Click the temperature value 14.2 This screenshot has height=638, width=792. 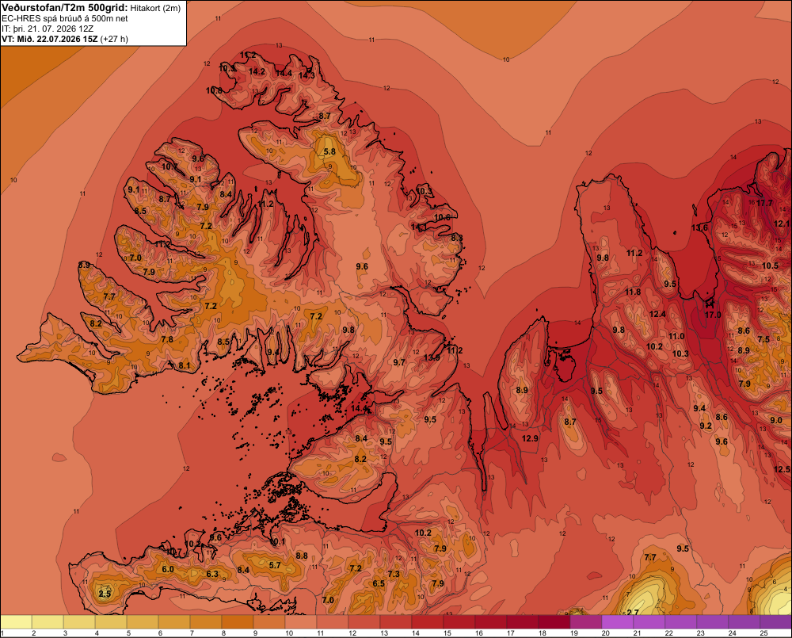(257, 71)
